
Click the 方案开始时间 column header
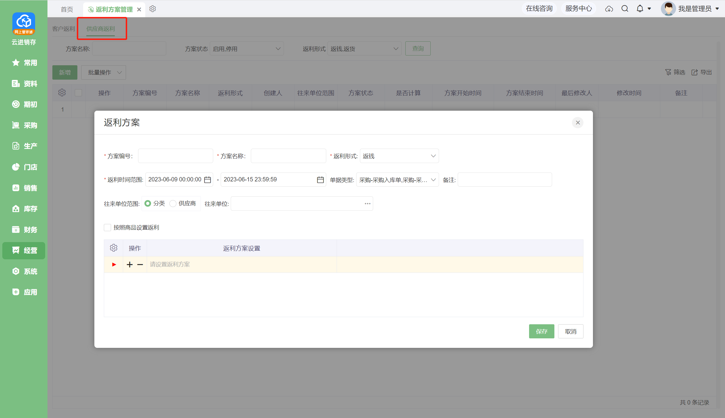(463, 93)
